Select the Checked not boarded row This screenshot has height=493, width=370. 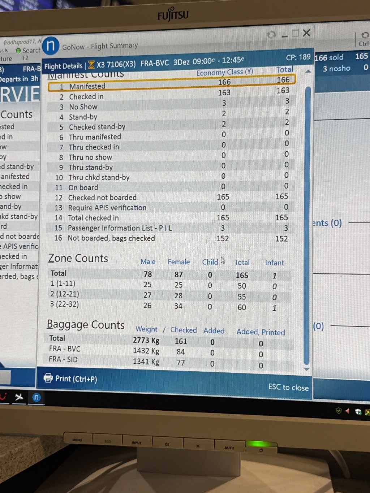[x=172, y=197]
